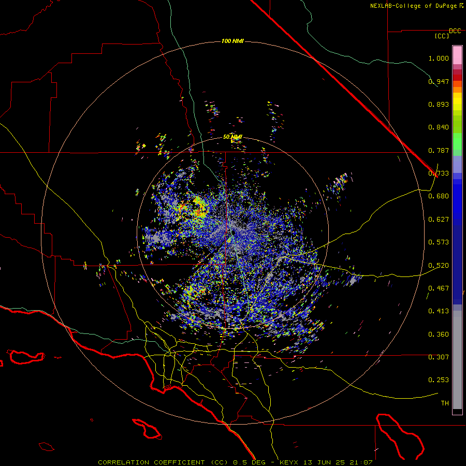Click the 1.000 value on the color scale
The height and width of the screenshot is (466, 466).
(x=439, y=58)
